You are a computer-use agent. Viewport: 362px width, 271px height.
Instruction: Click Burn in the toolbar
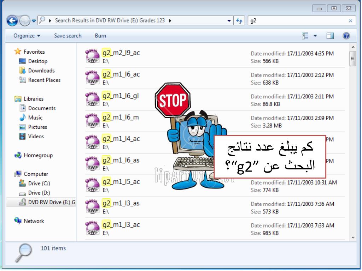coord(100,36)
